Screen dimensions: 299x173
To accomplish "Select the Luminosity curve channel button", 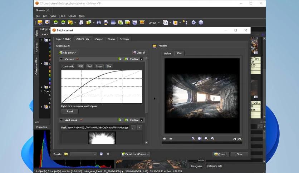I will coord(68,66).
